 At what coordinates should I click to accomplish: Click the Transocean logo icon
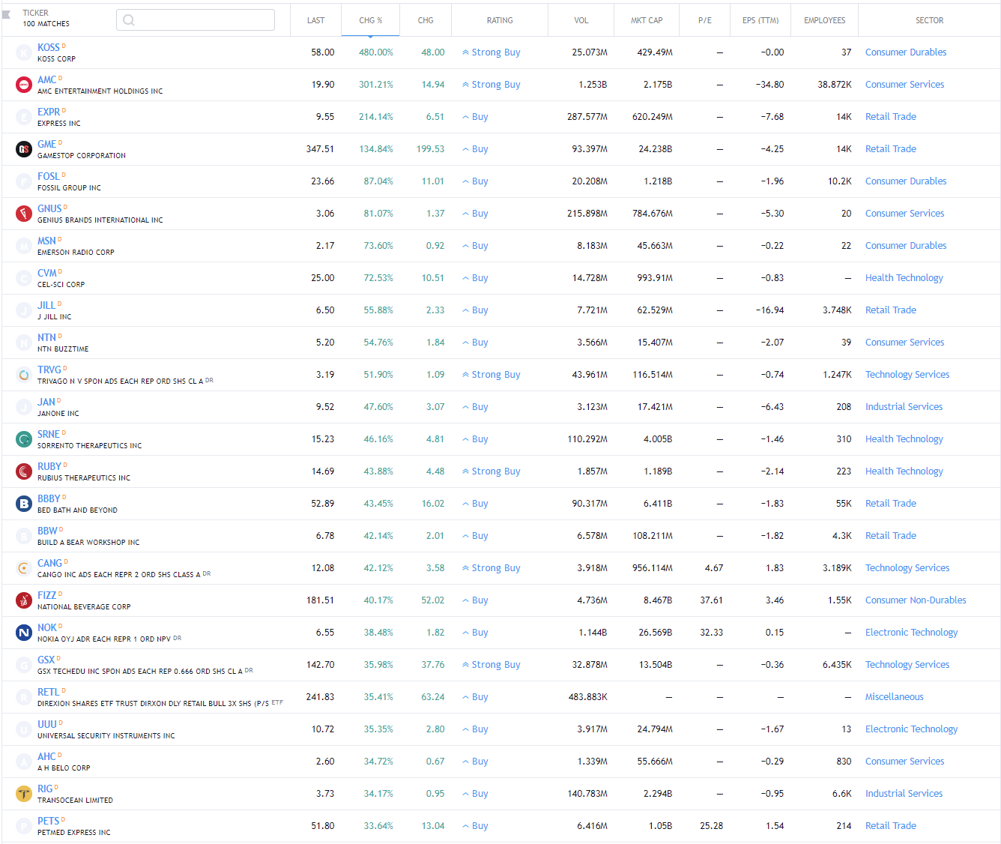pos(24,794)
